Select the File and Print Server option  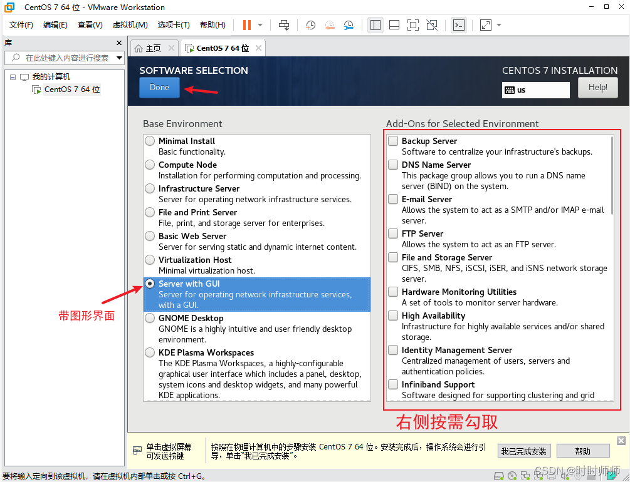(150, 212)
